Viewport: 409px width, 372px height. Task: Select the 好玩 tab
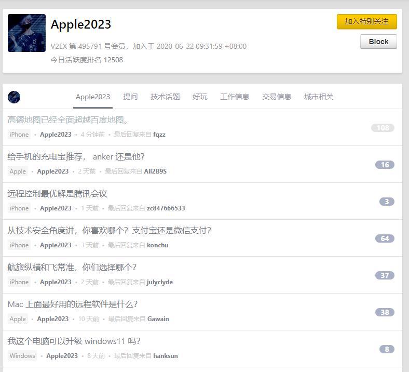coord(200,97)
